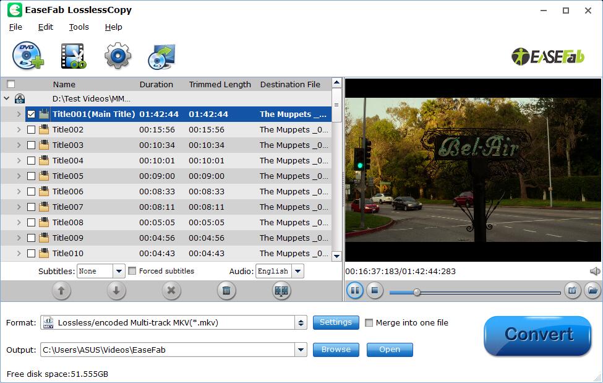Click the Settings button next to Format
Viewport: 603px width, 383px height.
[x=336, y=322]
